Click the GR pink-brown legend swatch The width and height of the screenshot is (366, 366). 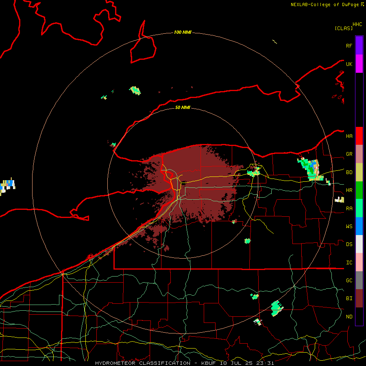pos(359,154)
